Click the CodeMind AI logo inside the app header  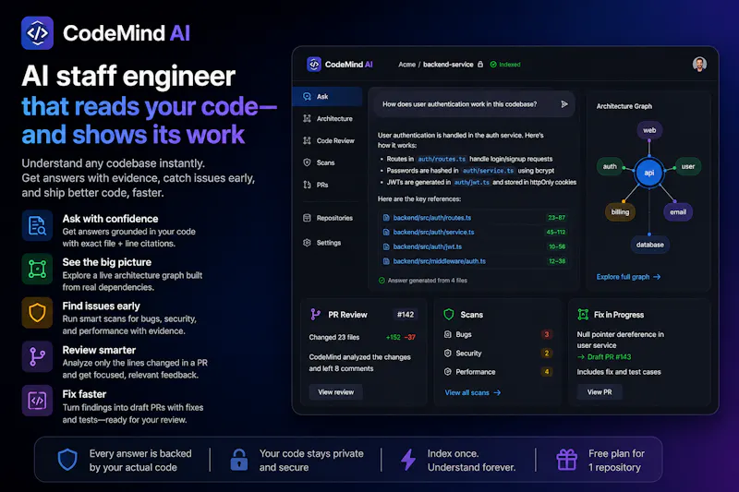click(314, 64)
